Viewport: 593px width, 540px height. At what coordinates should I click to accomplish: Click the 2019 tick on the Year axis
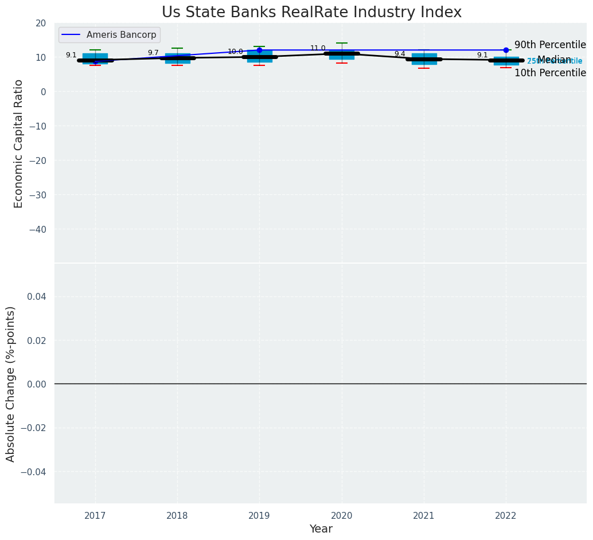click(x=259, y=516)
